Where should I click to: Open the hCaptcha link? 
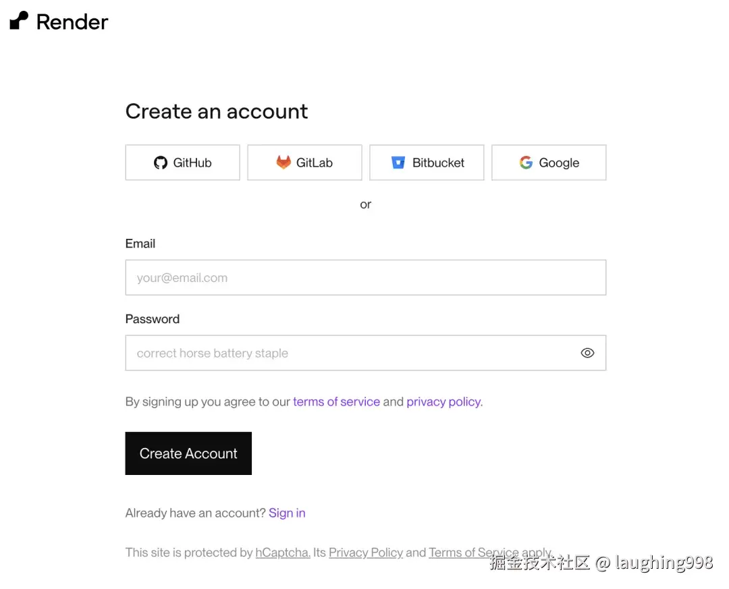tap(283, 553)
